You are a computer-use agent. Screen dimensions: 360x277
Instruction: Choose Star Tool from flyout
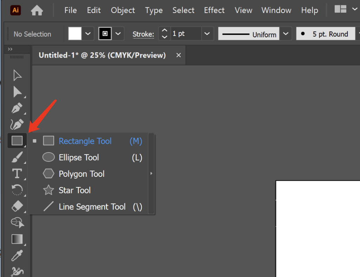75,190
